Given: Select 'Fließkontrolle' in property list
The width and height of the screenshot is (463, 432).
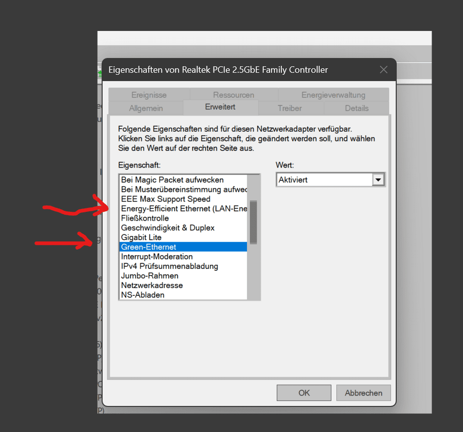Looking at the screenshot, I should (x=183, y=218).
